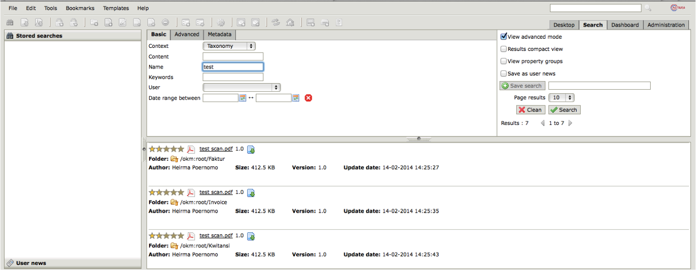This screenshot has height=270, width=696.
Task: Open calendar picker for start date
Action: click(x=242, y=98)
